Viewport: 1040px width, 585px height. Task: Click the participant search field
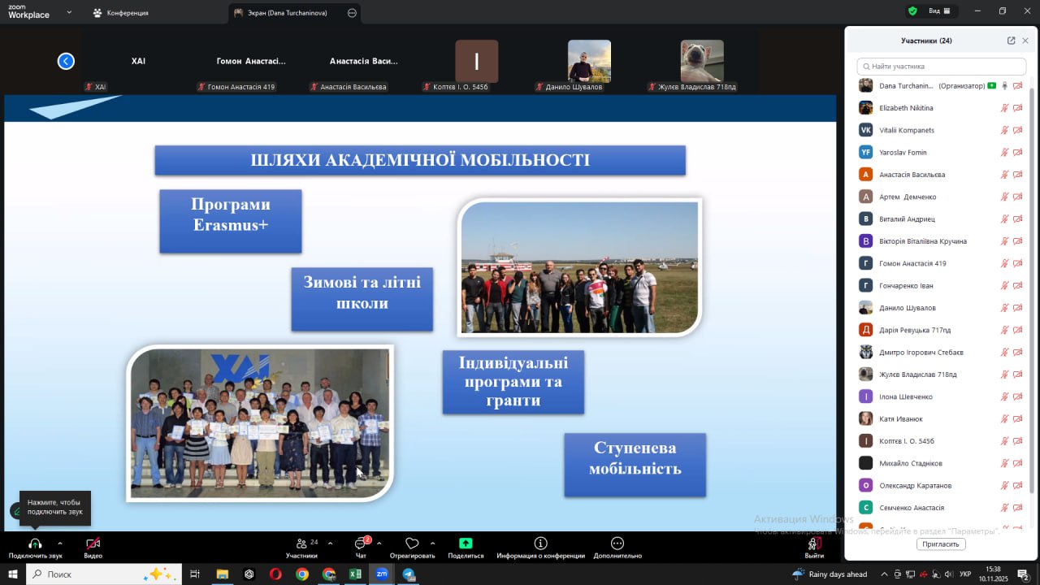pos(942,67)
